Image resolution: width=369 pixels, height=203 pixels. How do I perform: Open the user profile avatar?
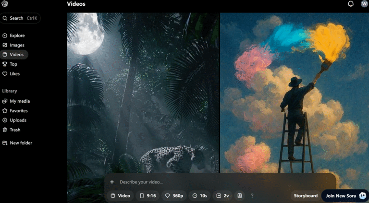coord(364,4)
